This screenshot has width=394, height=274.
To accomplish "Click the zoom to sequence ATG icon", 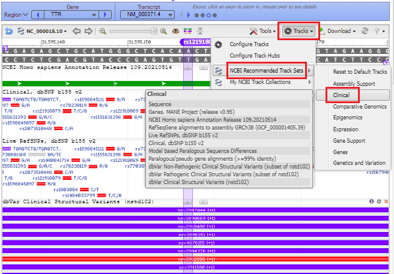I will pos(175,31).
